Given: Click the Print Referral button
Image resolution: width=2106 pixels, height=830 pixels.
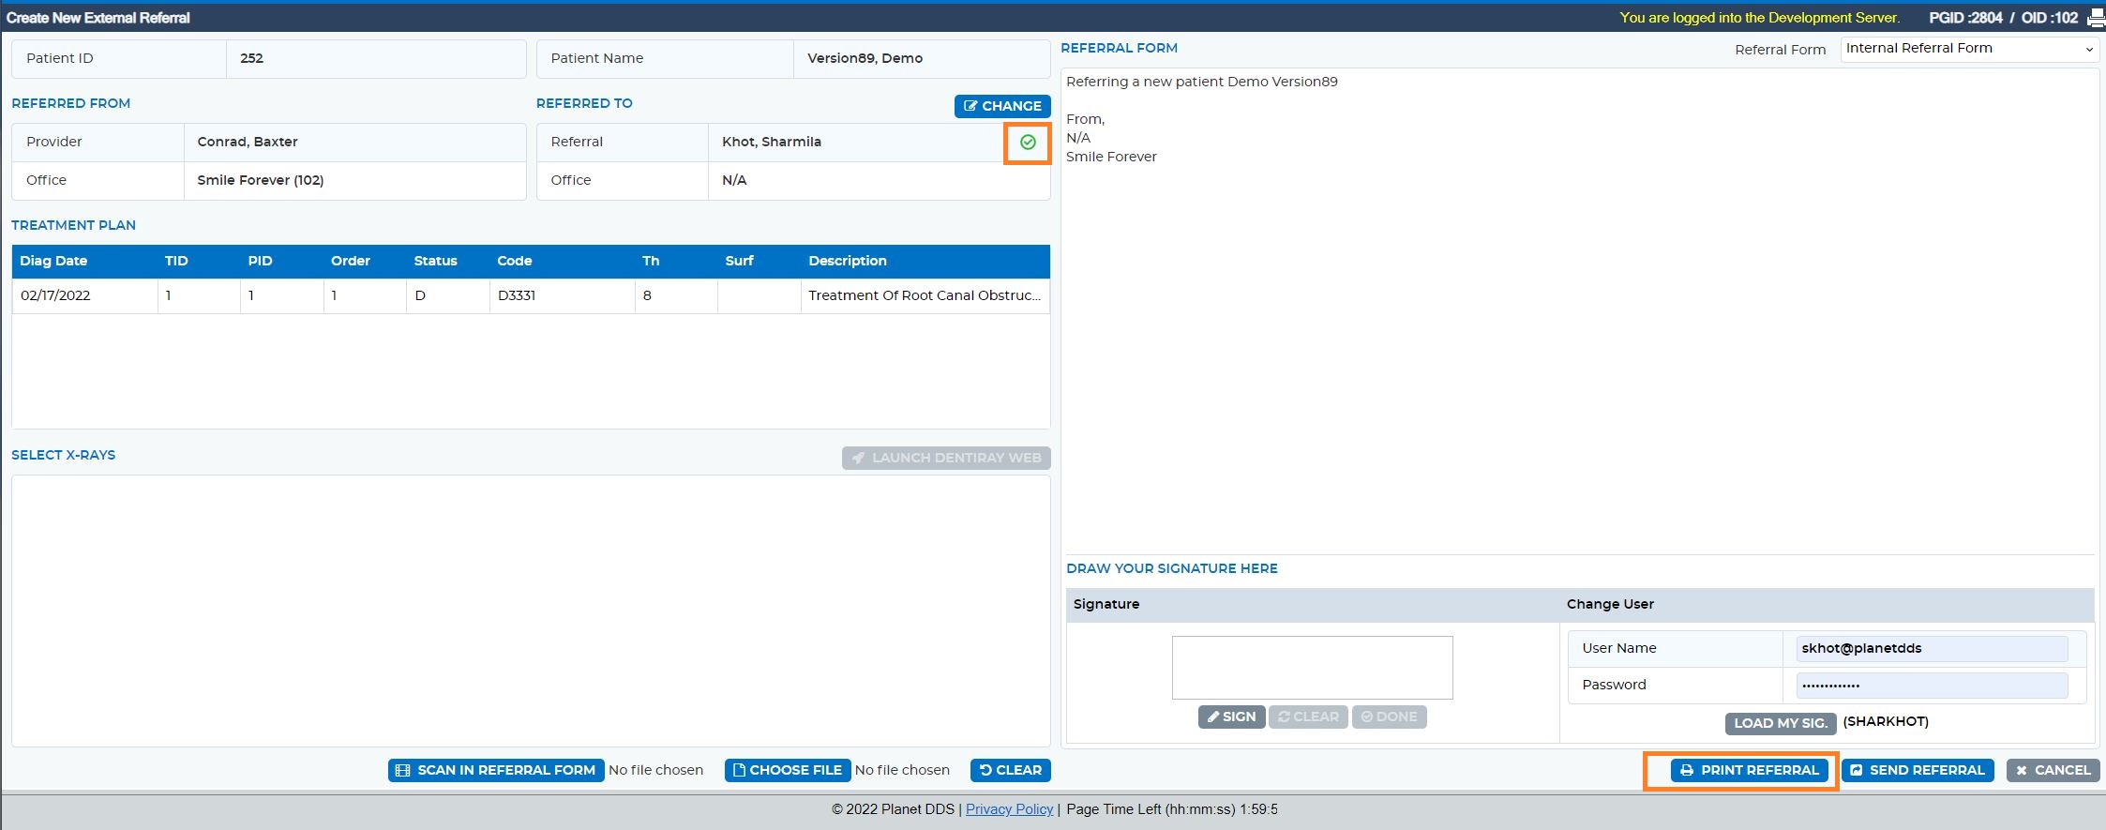Looking at the screenshot, I should (x=1750, y=770).
